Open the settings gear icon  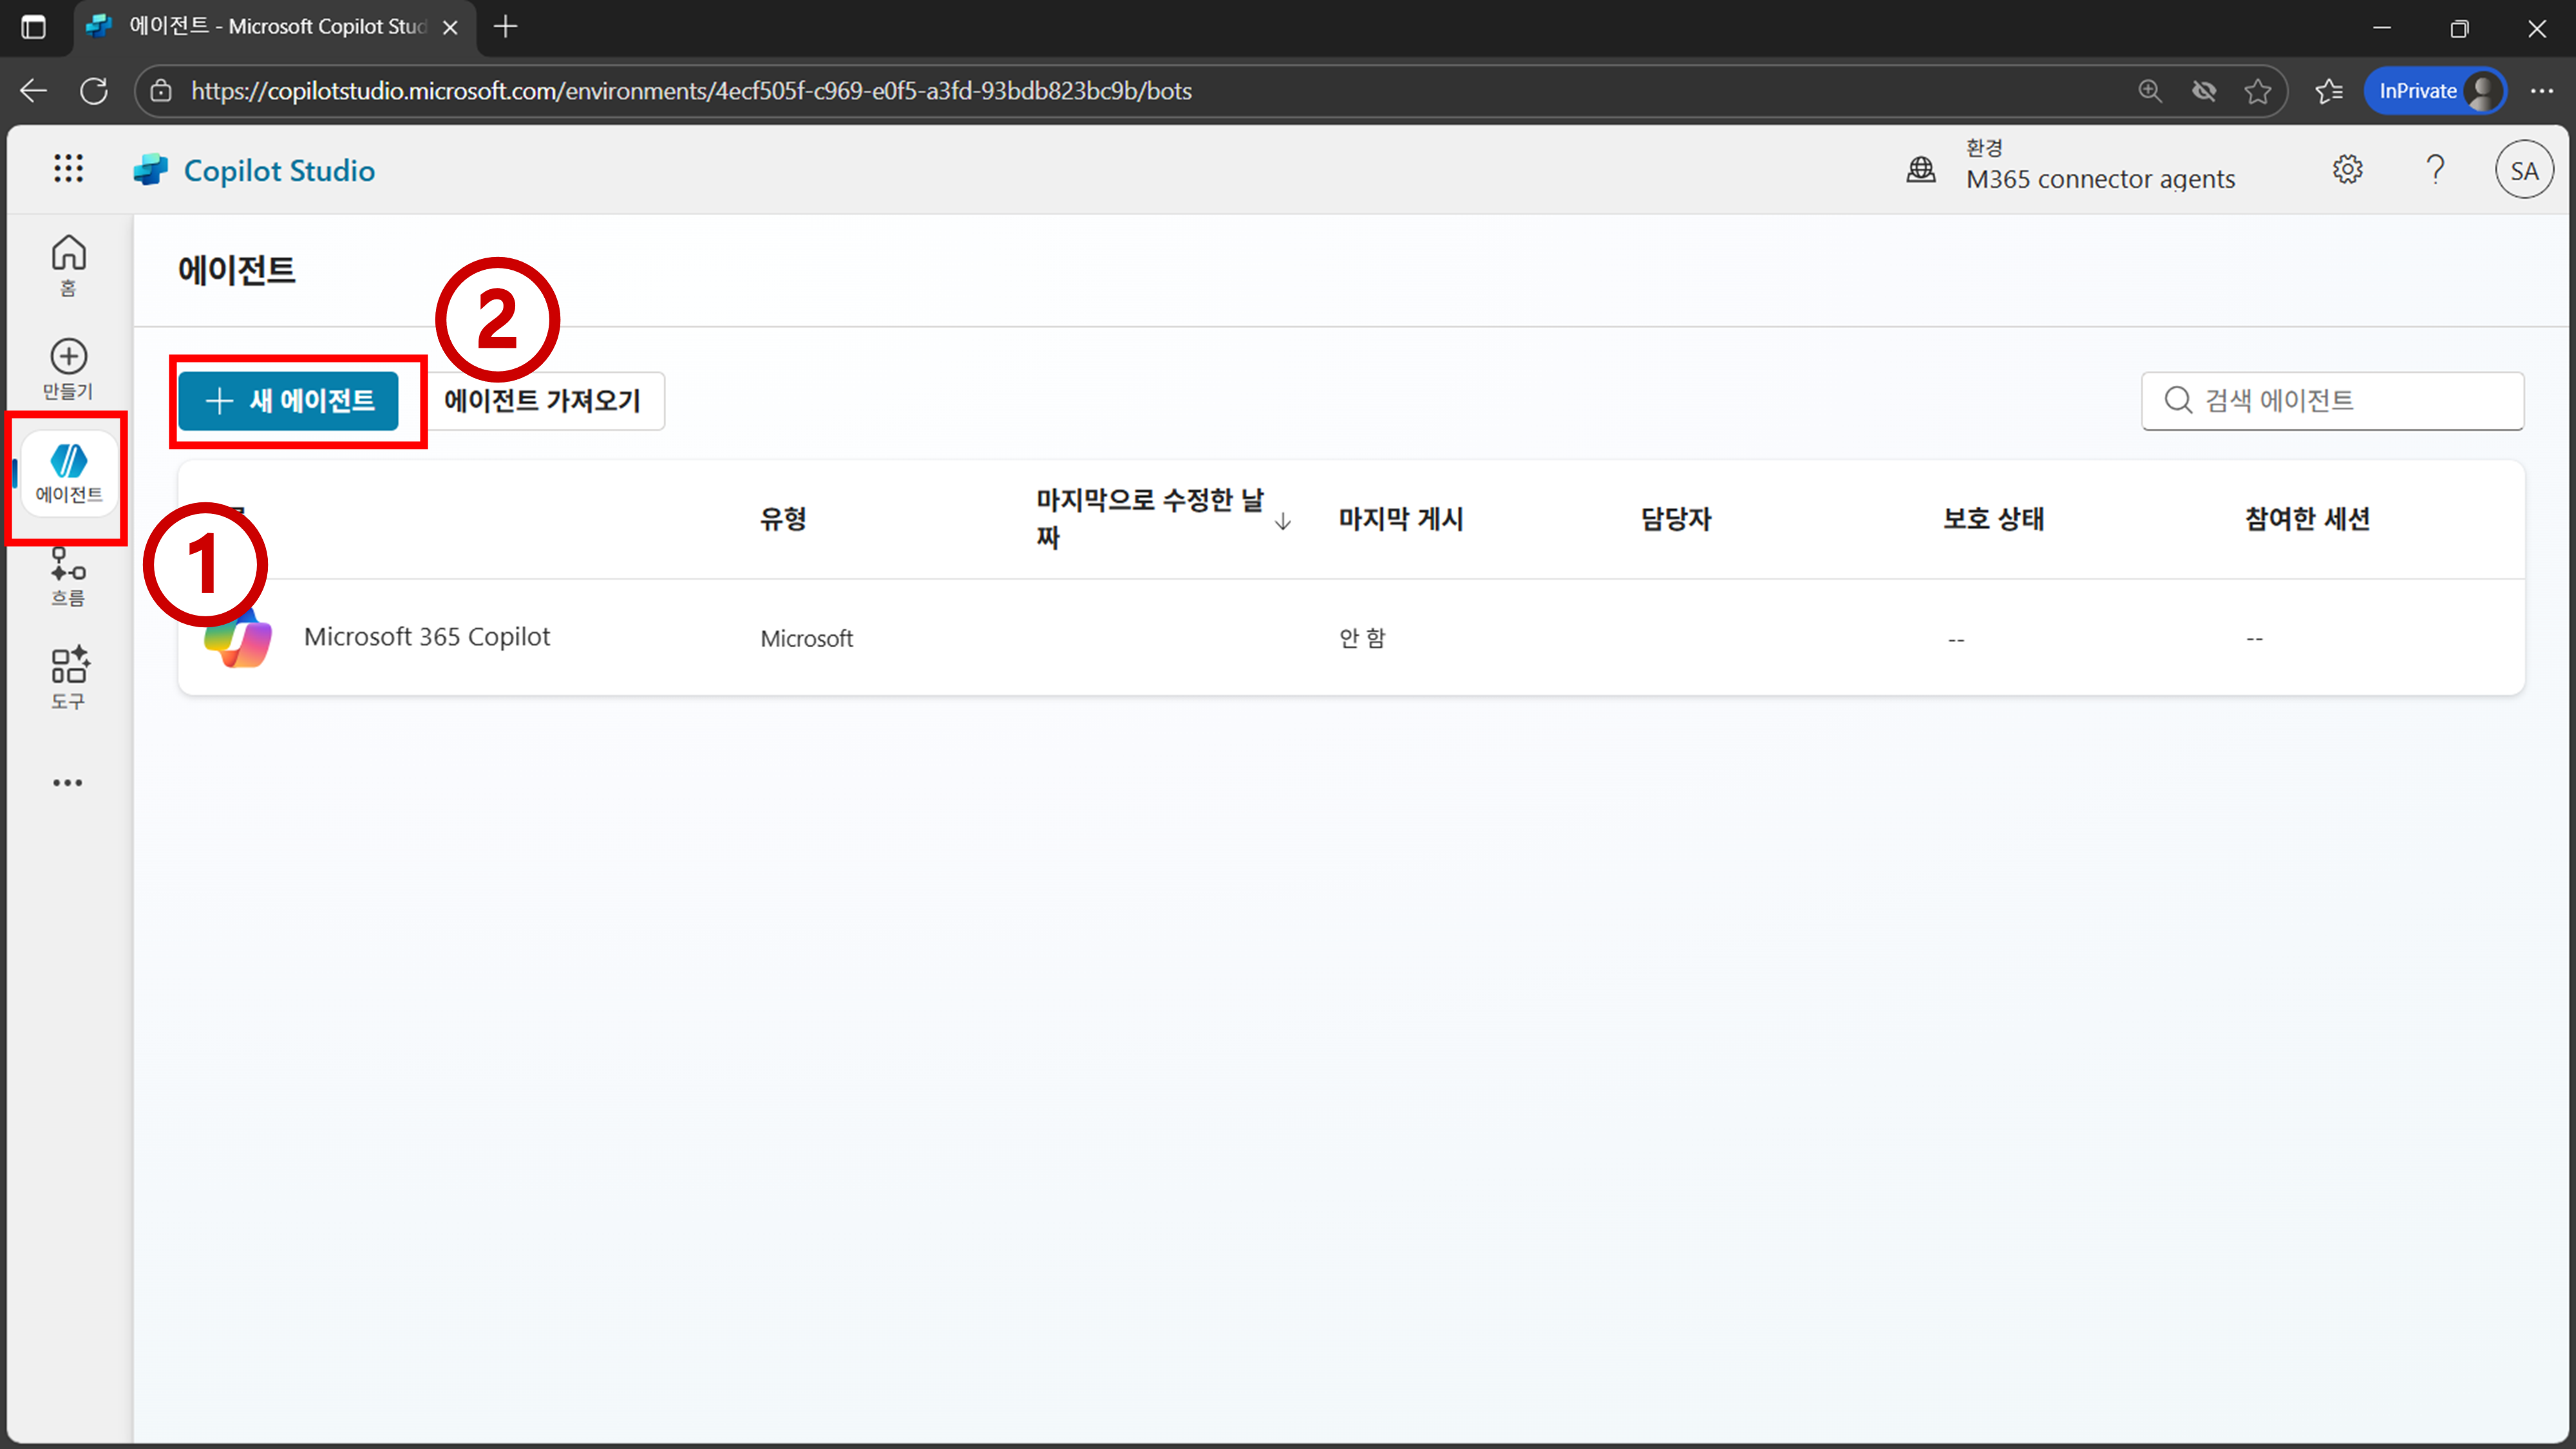pyautogui.click(x=2347, y=170)
